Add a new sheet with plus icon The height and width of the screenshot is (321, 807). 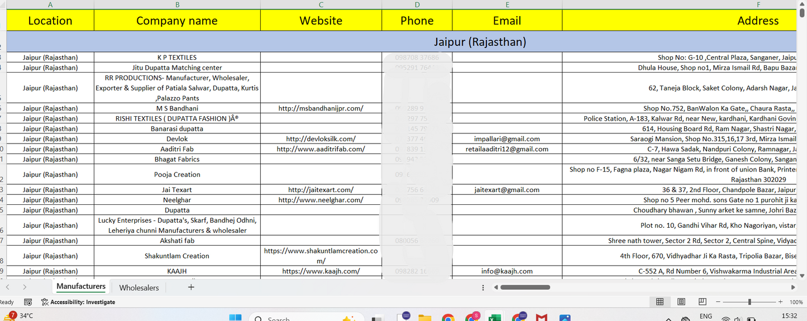tap(191, 287)
